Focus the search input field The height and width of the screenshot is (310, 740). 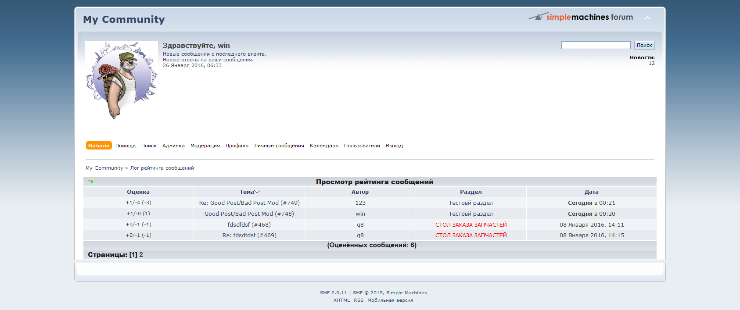(x=596, y=45)
